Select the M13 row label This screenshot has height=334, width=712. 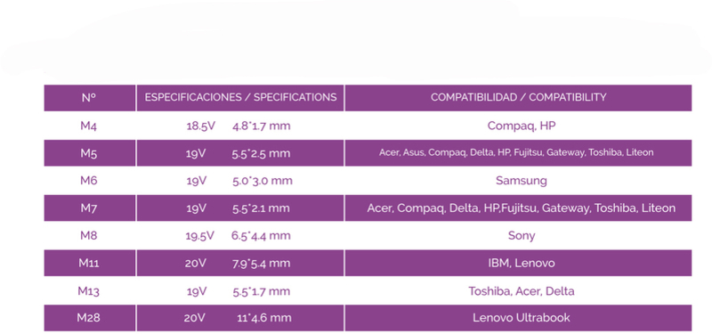coord(88,291)
